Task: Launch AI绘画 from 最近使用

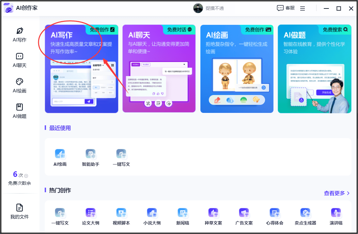Action: click(x=60, y=158)
